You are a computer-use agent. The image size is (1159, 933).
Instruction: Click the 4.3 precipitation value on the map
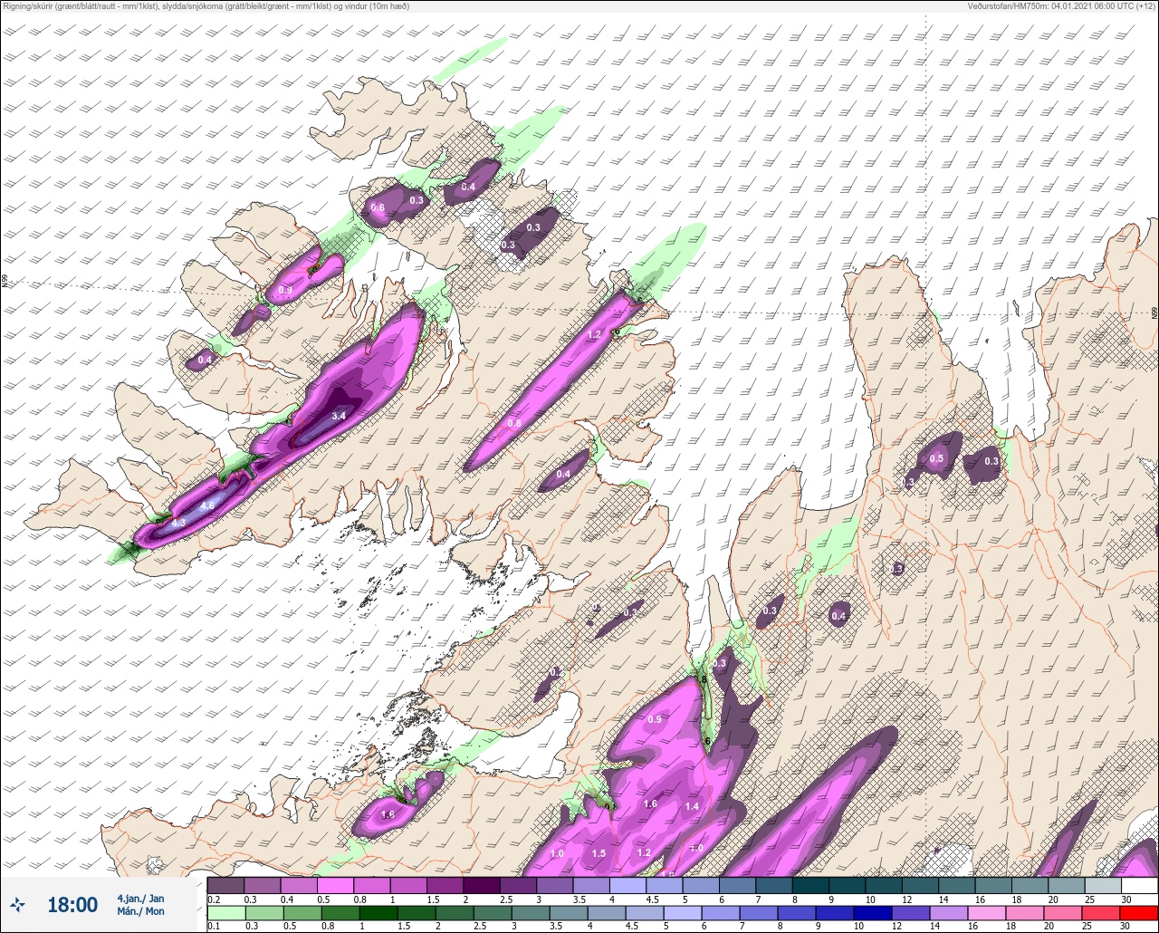[178, 523]
